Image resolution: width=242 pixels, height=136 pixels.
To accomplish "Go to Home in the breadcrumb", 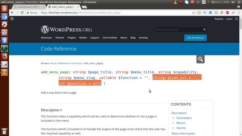I will coord(53,63).
